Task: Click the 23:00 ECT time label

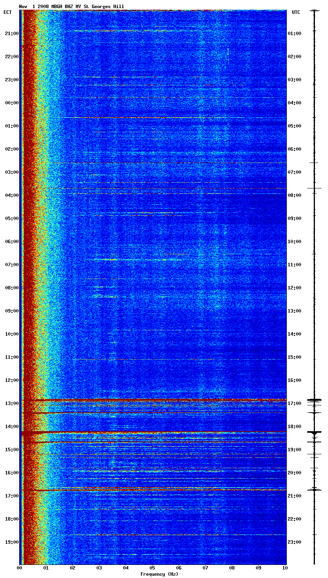Action: point(12,80)
